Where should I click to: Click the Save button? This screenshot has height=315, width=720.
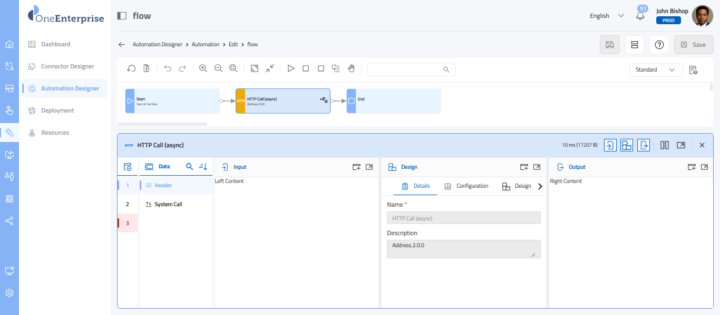point(693,45)
